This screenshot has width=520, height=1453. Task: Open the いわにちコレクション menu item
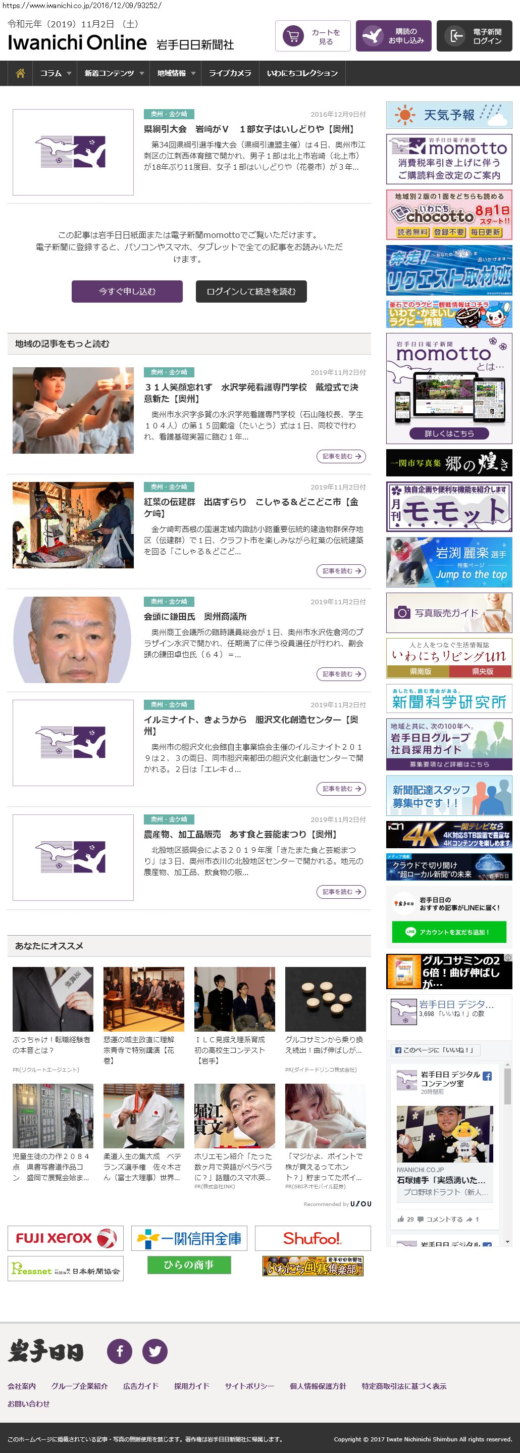pos(302,73)
